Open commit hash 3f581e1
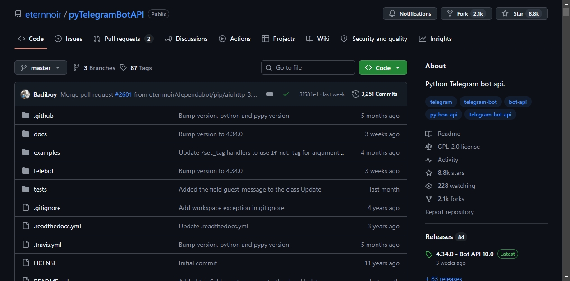 pos(309,94)
